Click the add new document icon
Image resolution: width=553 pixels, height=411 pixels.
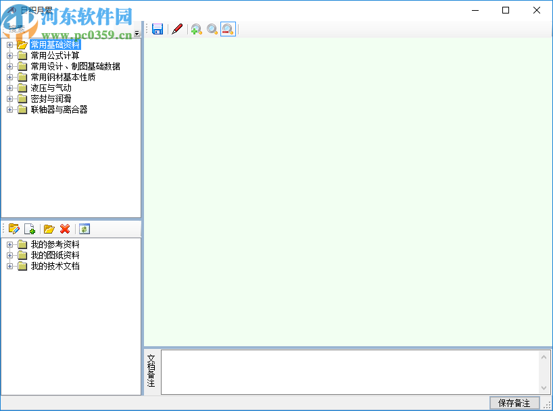click(x=30, y=229)
